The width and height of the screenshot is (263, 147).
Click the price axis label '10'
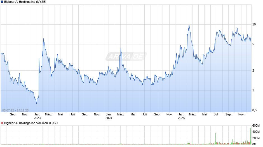tap(254, 25)
